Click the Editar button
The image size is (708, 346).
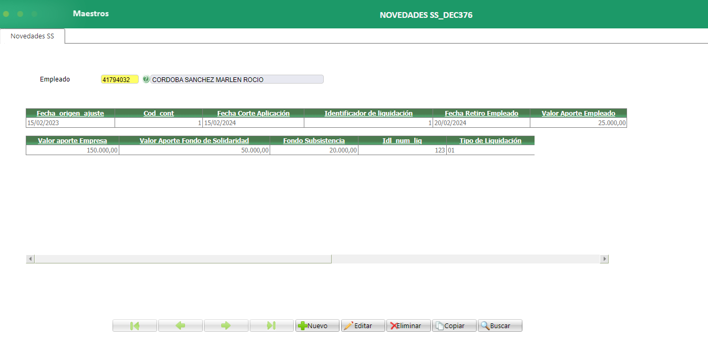[x=363, y=325]
